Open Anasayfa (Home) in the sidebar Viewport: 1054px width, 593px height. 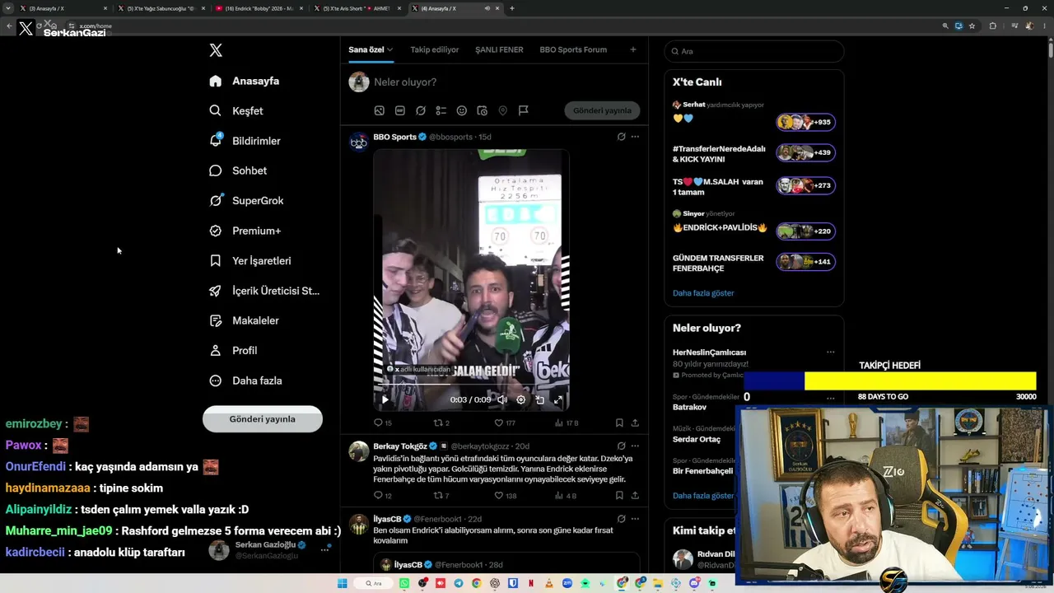point(245,81)
